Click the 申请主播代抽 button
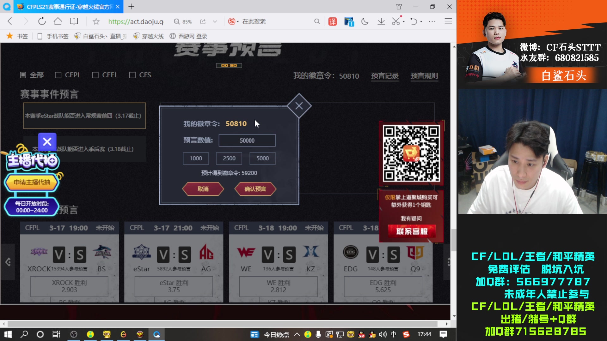Image resolution: width=607 pixels, height=341 pixels. coord(32,182)
